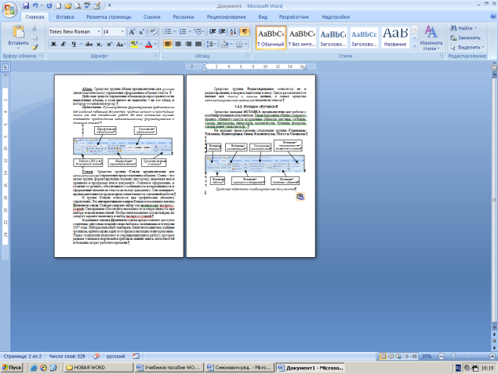Pick text highlight color yellow marker
The height and width of the screenshot is (374, 498).
tap(134, 44)
